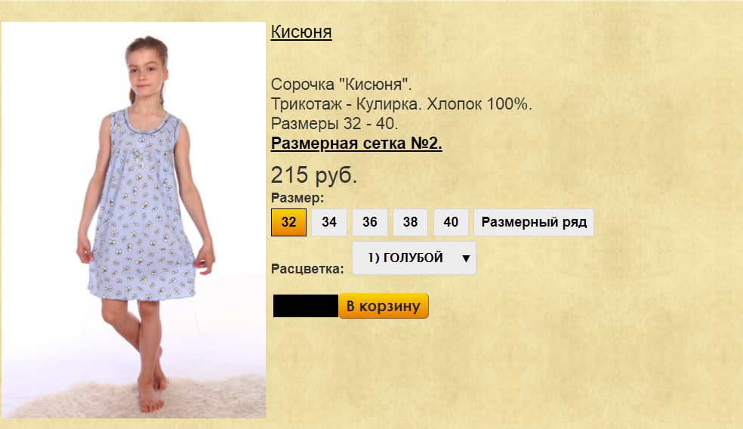Click the Размер: label
Viewport: 743px width, 429px height.
point(297,197)
